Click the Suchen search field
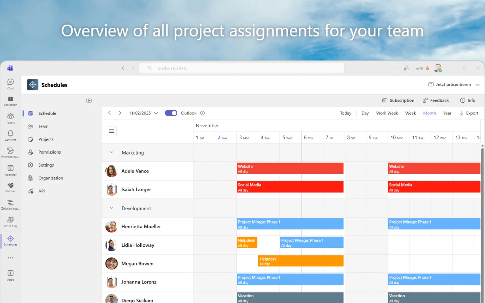Screen dimensions: 485x303 point(242,68)
